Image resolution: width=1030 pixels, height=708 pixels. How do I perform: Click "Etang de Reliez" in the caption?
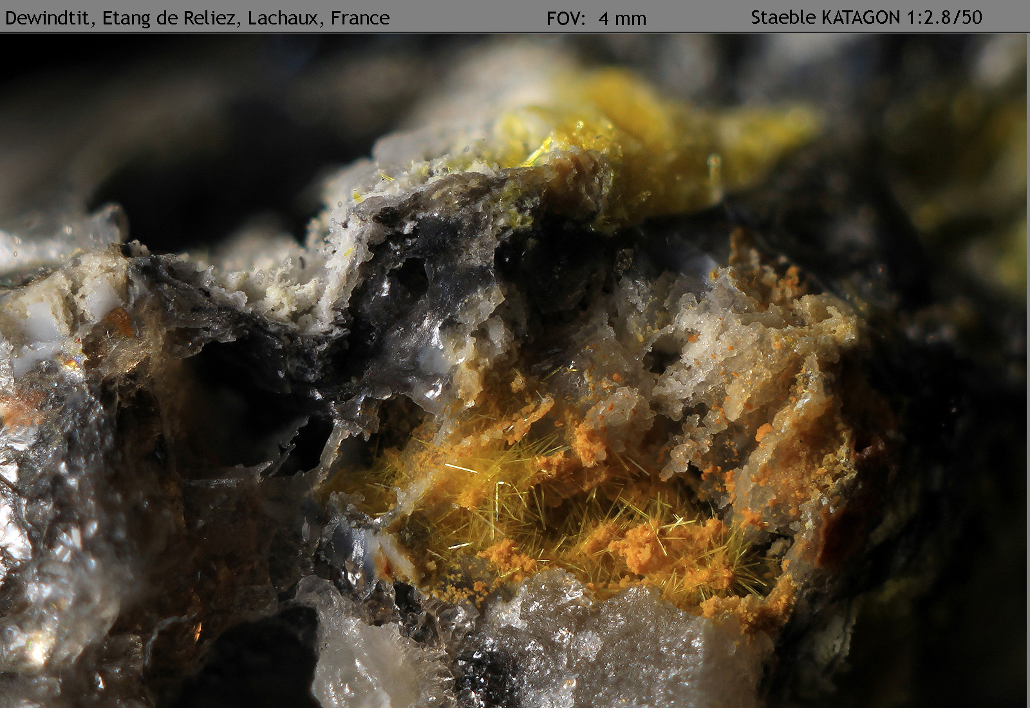tap(172, 18)
